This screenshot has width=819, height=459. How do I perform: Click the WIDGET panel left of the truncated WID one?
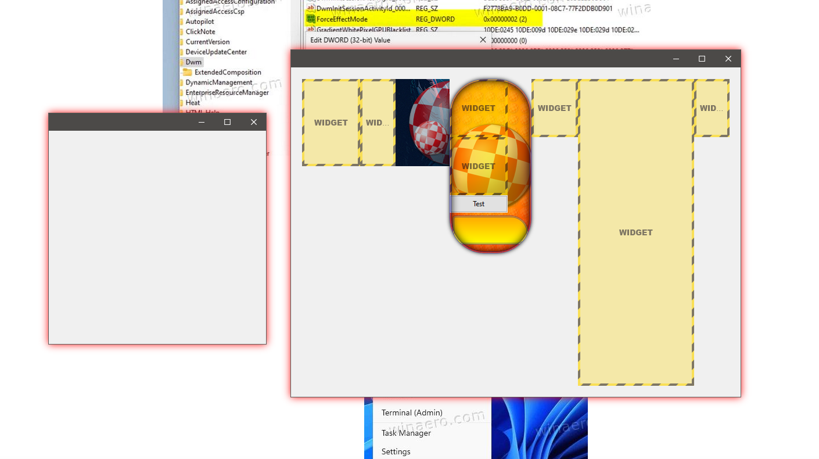pyautogui.click(x=331, y=123)
